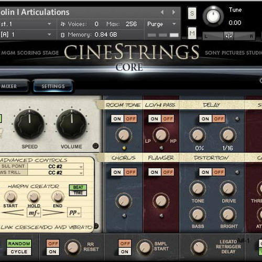This screenshot has height=262, width=262.
Task: Select CYCLE round robin mode
Action: point(19,252)
